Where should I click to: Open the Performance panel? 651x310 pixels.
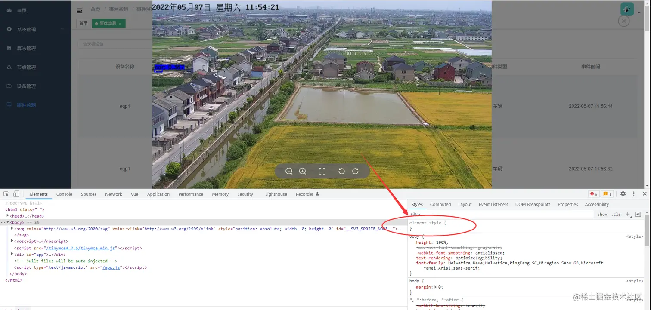191,194
